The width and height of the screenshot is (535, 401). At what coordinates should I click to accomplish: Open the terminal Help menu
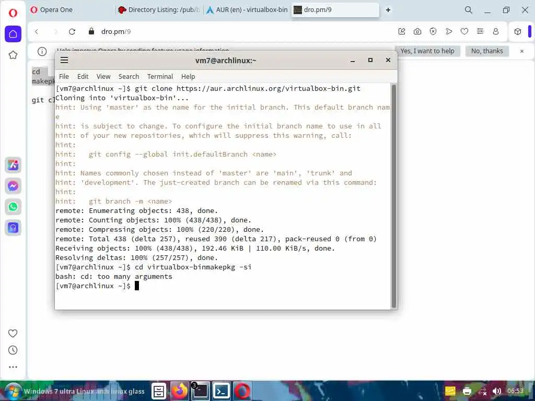tap(188, 76)
